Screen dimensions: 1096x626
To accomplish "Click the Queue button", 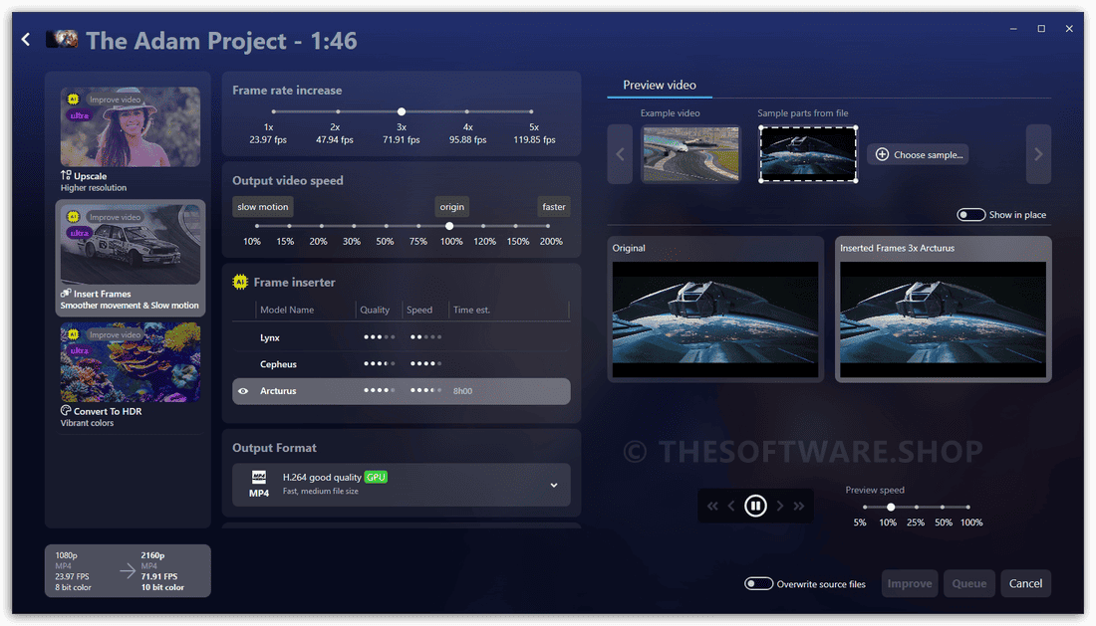I will click(x=968, y=583).
